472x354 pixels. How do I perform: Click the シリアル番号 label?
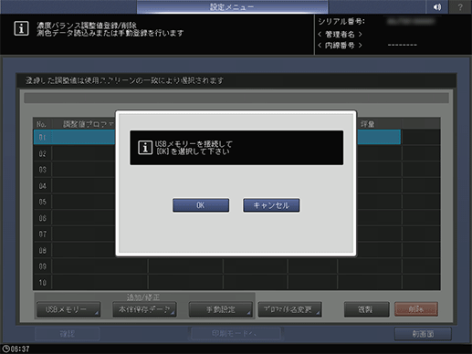pyautogui.click(x=341, y=22)
